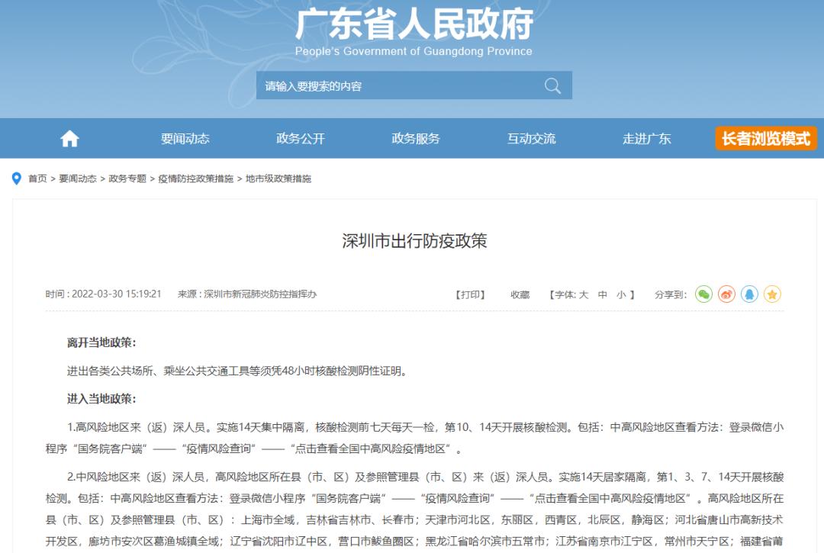
Task: Click the search magnifier icon
Action: (x=552, y=86)
